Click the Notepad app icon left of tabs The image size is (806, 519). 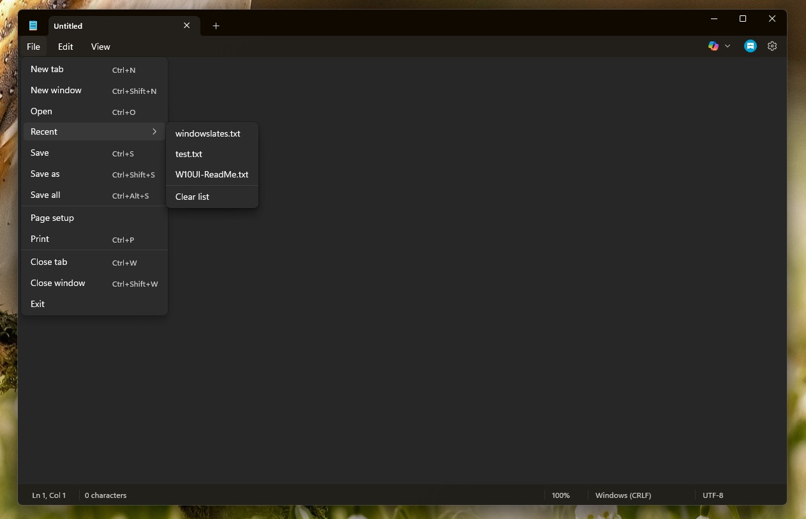pos(33,25)
